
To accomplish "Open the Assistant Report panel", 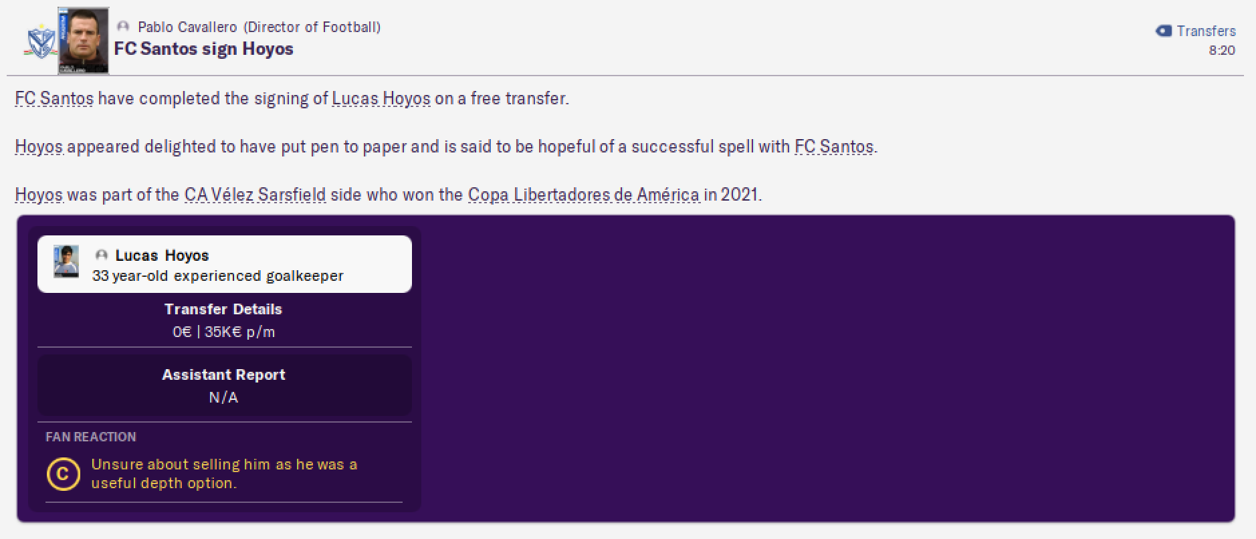I will (224, 386).
